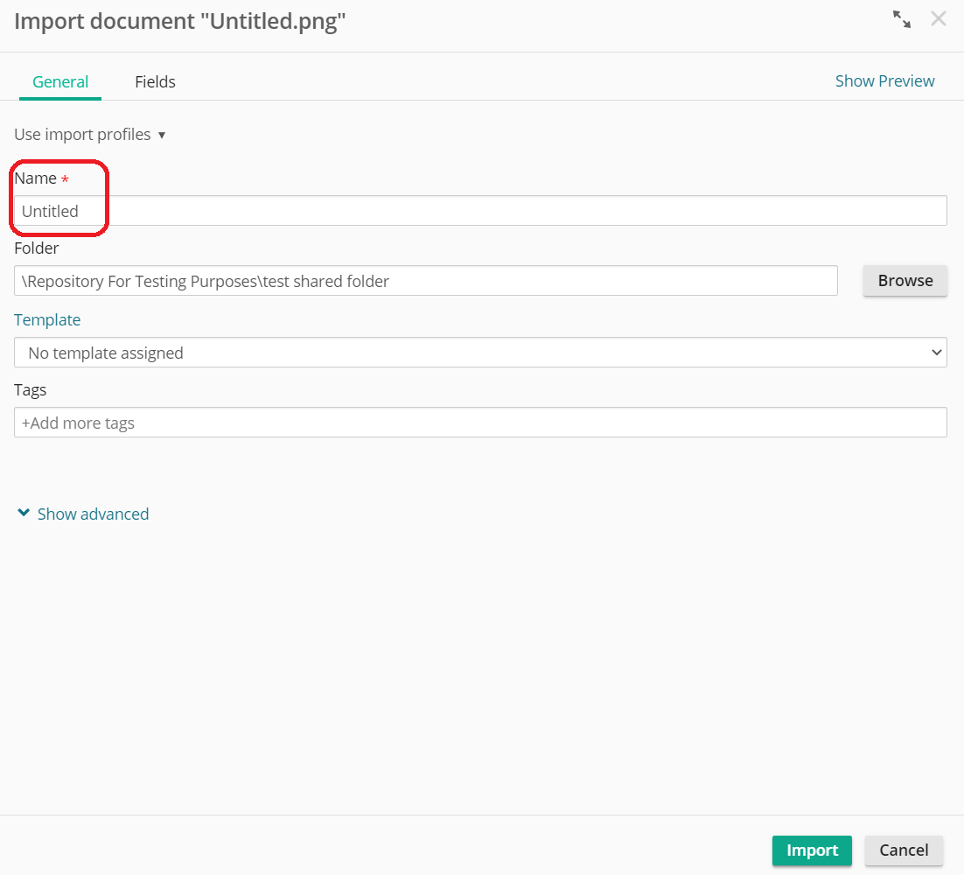This screenshot has height=875, width=964.
Task: Click the Browse button for Folder
Action: point(905,280)
